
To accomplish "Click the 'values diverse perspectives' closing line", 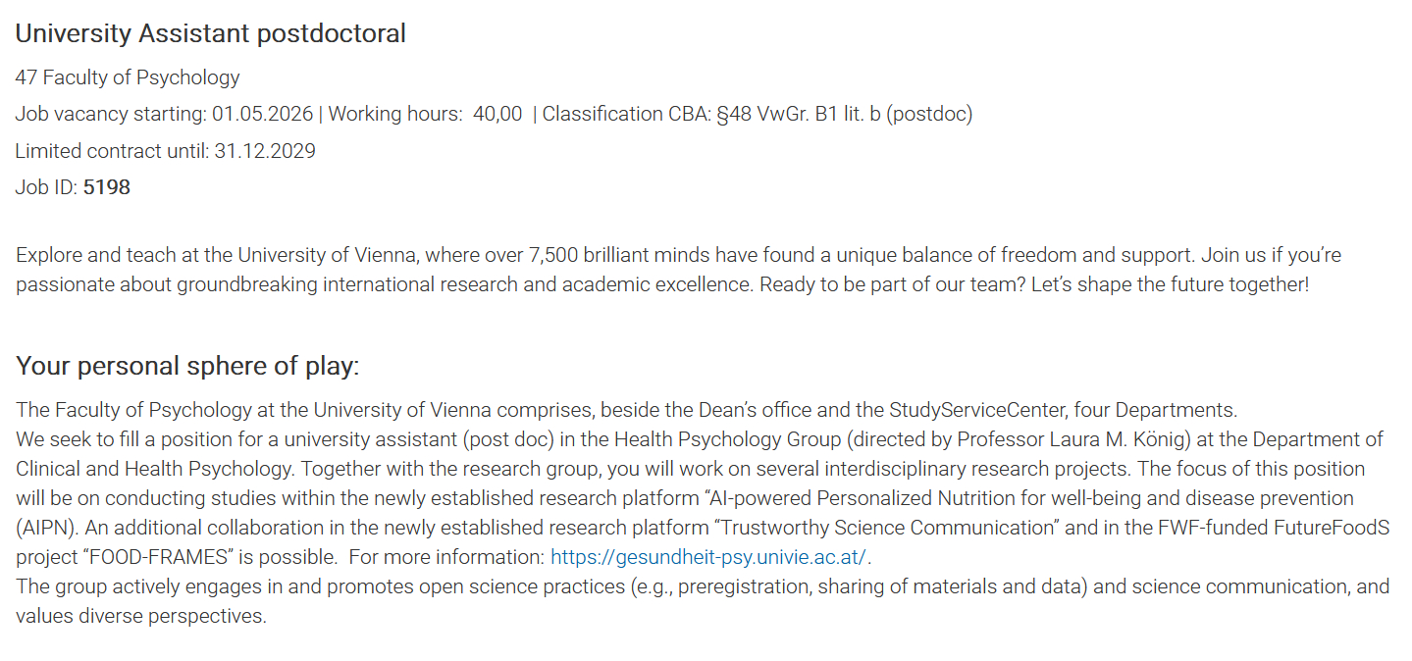I will tap(140, 617).
